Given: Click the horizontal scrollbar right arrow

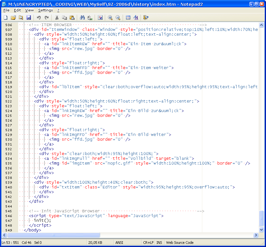Looking at the screenshot, I should [x=256, y=235].
